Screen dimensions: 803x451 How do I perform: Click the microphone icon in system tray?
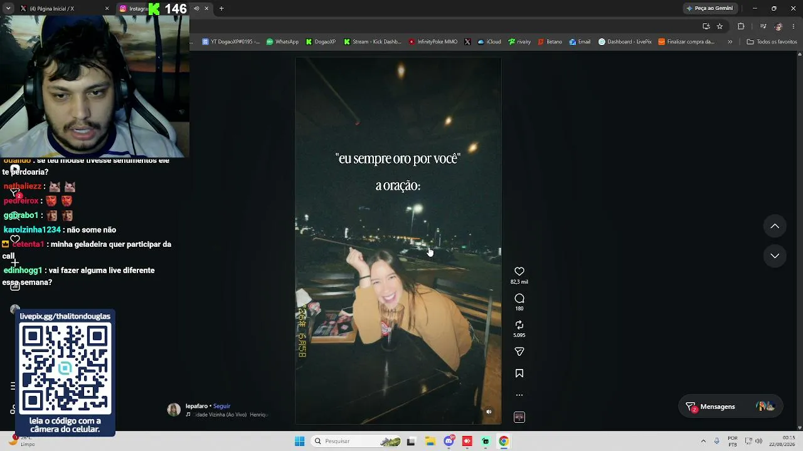716,441
